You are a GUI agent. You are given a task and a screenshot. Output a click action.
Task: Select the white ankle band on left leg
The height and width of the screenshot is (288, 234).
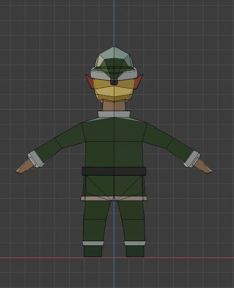[93, 243]
